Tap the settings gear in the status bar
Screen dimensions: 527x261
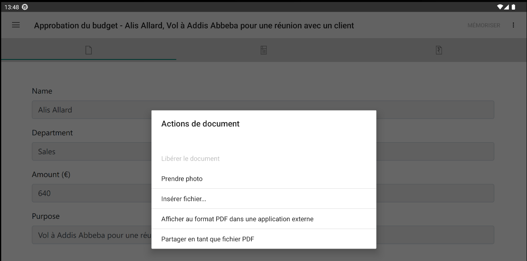[x=24, y=6]
